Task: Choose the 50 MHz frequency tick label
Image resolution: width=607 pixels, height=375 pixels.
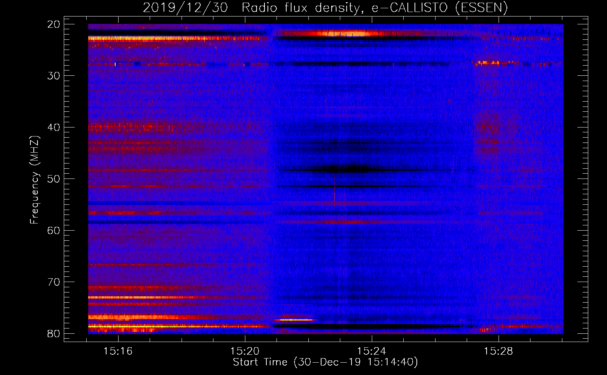Action: [x=54, y=179]
